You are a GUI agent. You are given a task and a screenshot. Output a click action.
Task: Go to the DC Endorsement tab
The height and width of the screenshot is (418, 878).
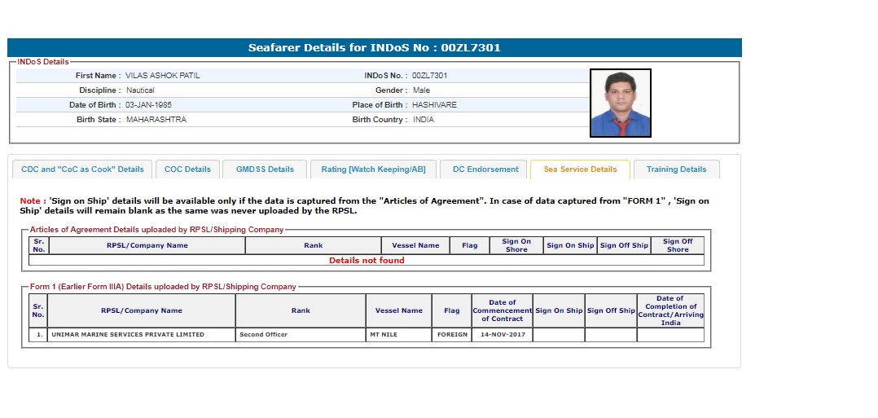(485, 169)
